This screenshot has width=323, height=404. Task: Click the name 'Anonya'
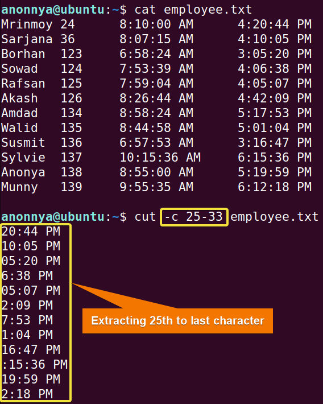pos(23,173)
